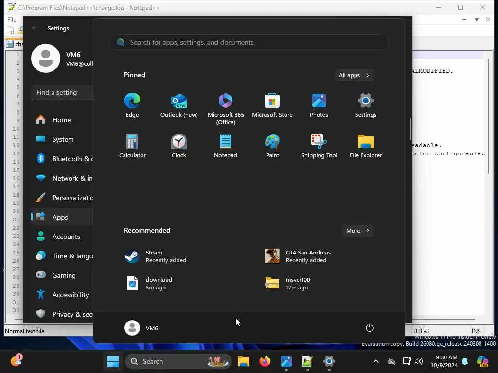Go back in Settings window
Viewport: 498px width, 373px height.
[x=35, y=28]
